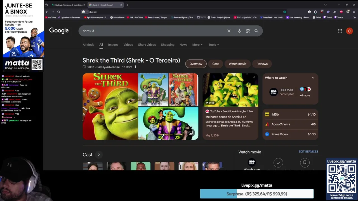Open the DeepSeek bookmark
The image size is (358, 201).
272,17
